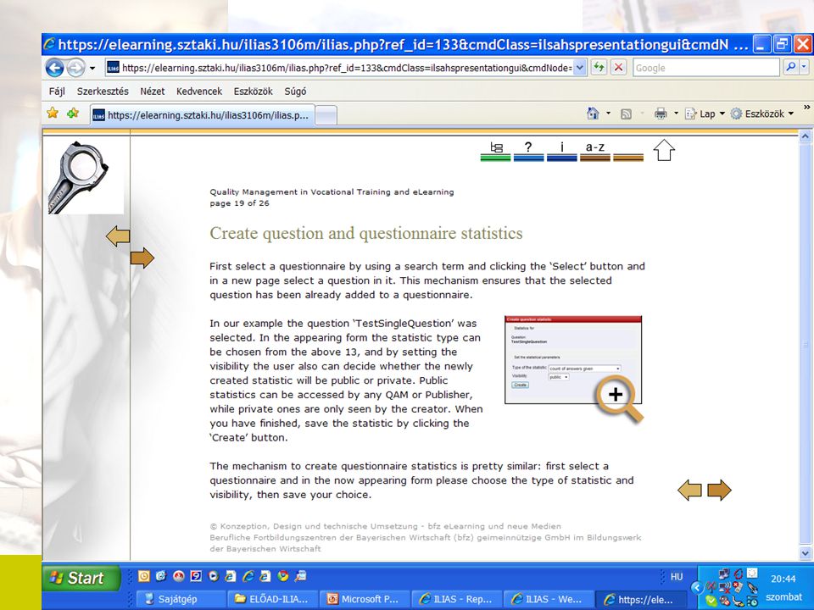Image resolution: width=814 pixels, height=610 pixels.
Task: Open the Eszközök tools toolbar dropdown
Action: (x=762, y=114)
